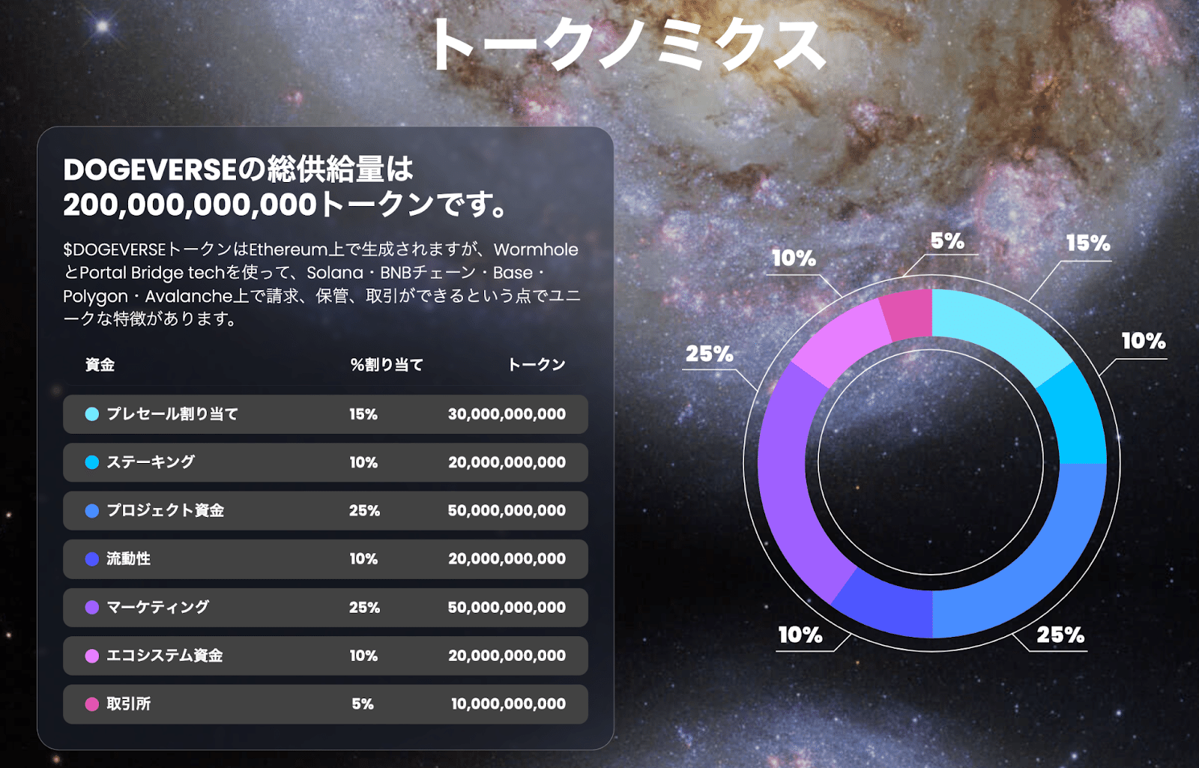Click the pink-violet dot beside エコシステム資金
This screenshot has height=768, width=1199.
92,656
